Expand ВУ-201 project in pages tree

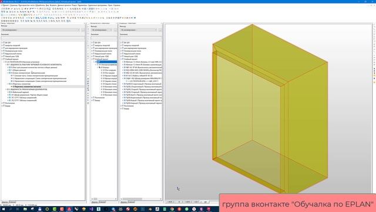(2, 42)
